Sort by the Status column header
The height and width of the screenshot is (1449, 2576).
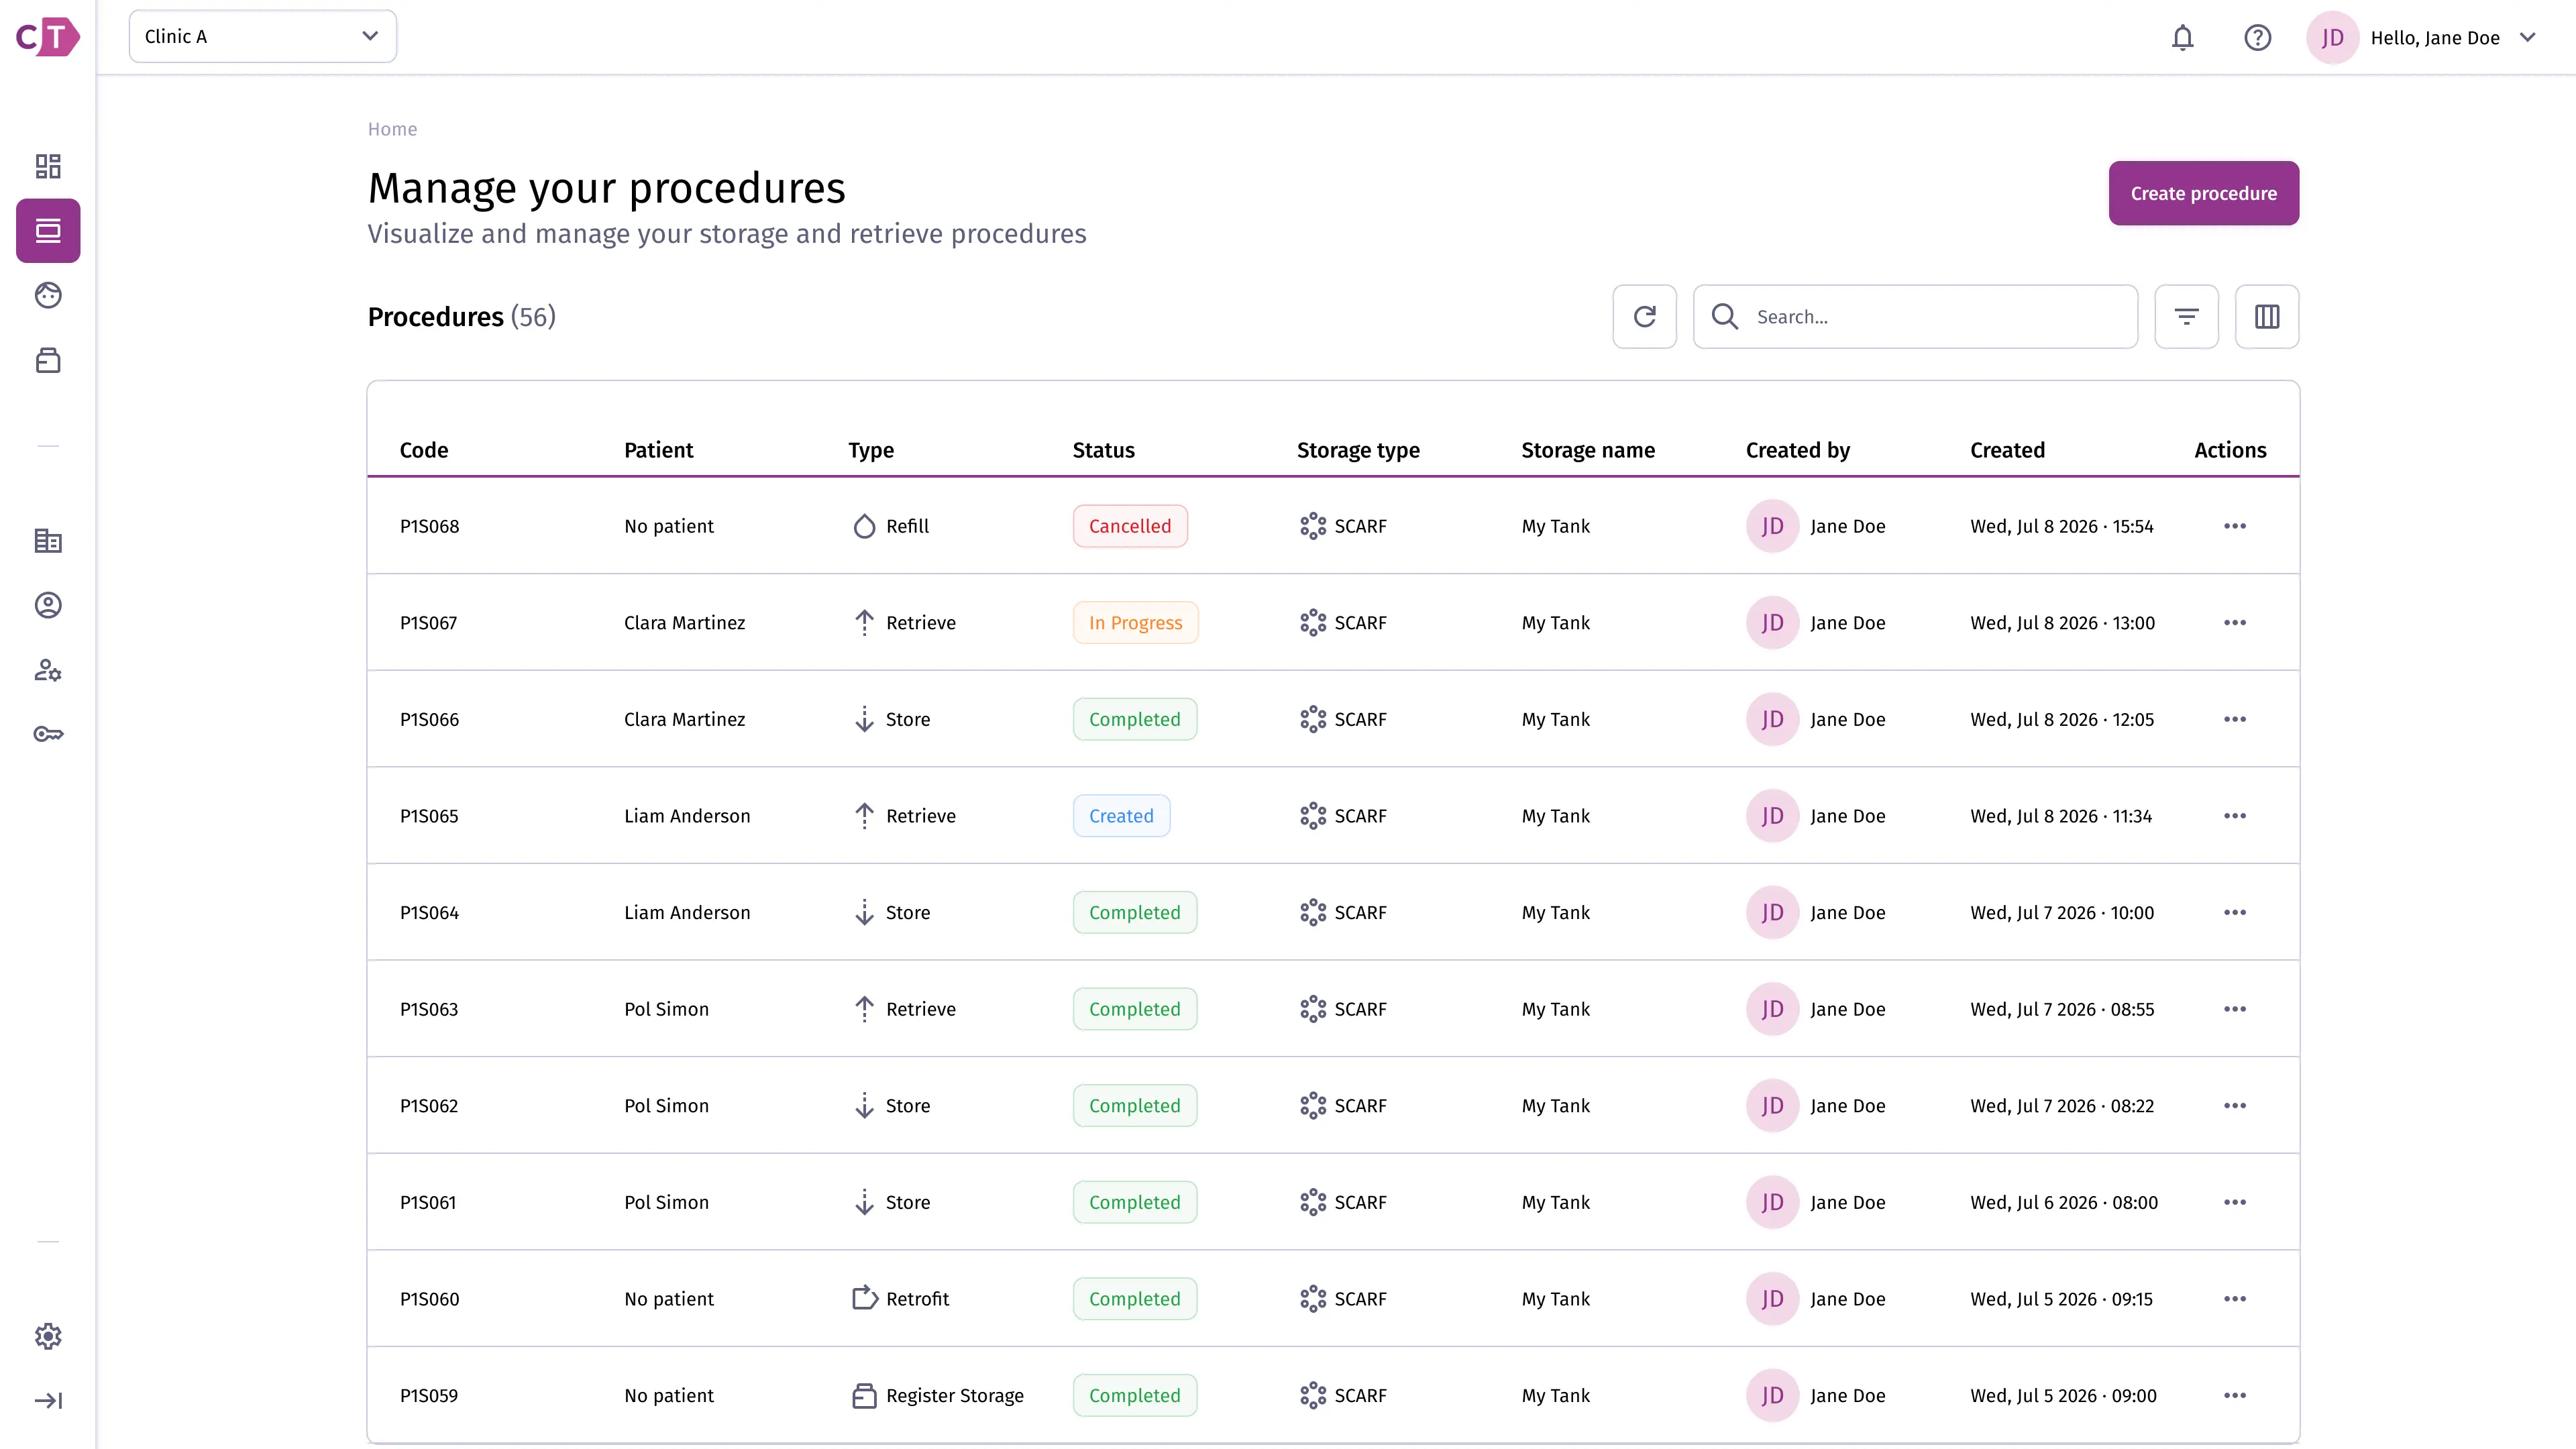[x=1104, y=450]
